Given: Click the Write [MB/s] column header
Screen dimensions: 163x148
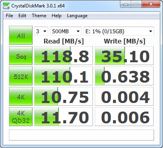Looking at the screenshot, I should [125, 41].
